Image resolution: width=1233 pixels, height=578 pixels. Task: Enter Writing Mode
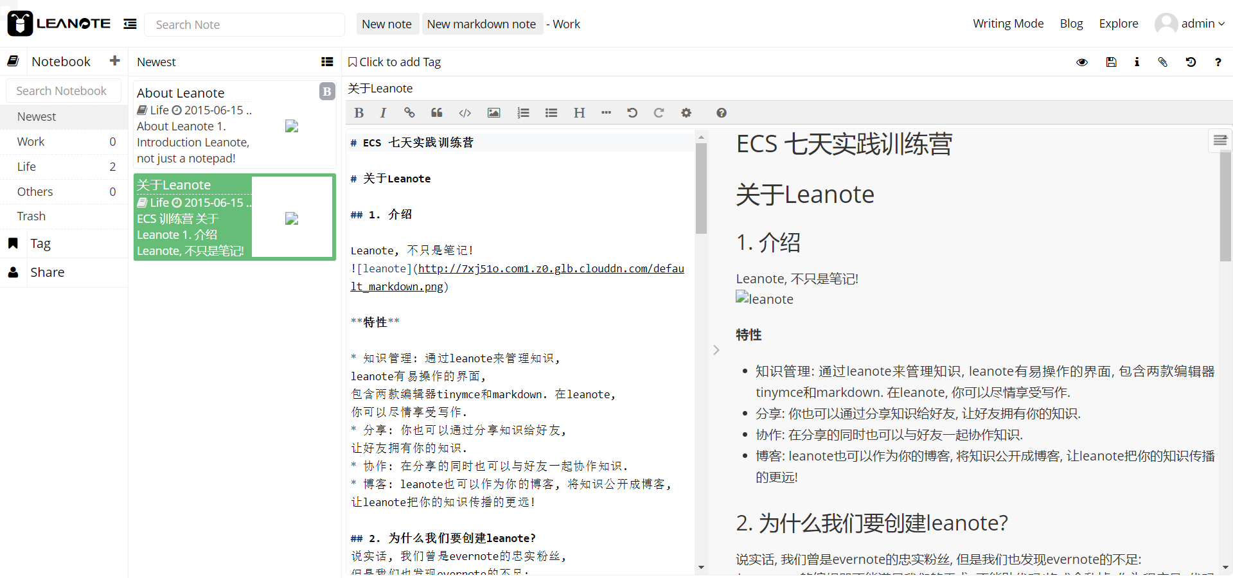(x=1008, y=24)
